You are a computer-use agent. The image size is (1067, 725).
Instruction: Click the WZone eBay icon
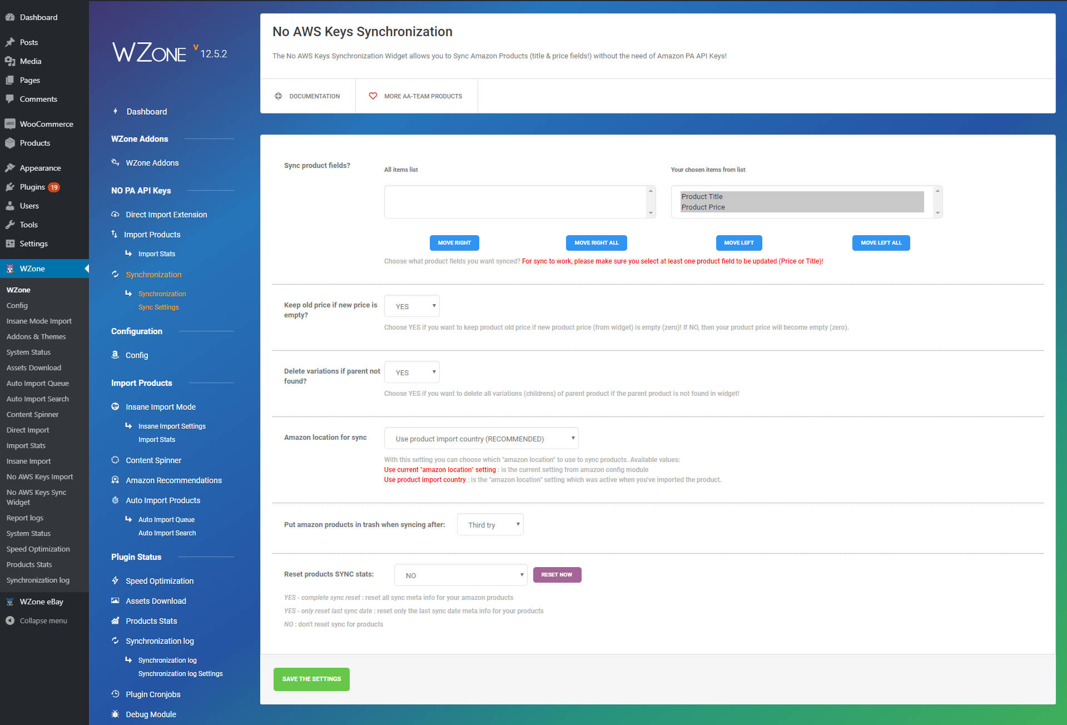click(x=10, y=602)
